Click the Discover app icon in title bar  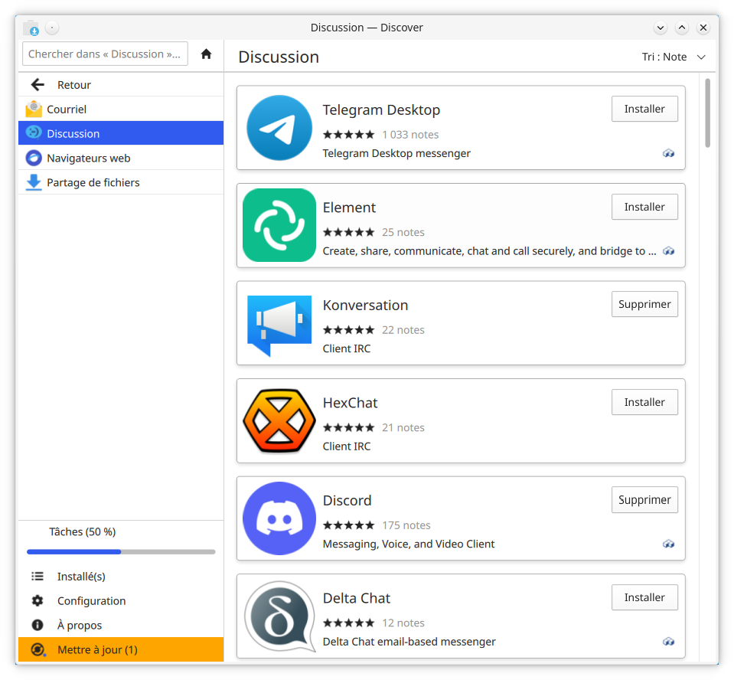31,28
